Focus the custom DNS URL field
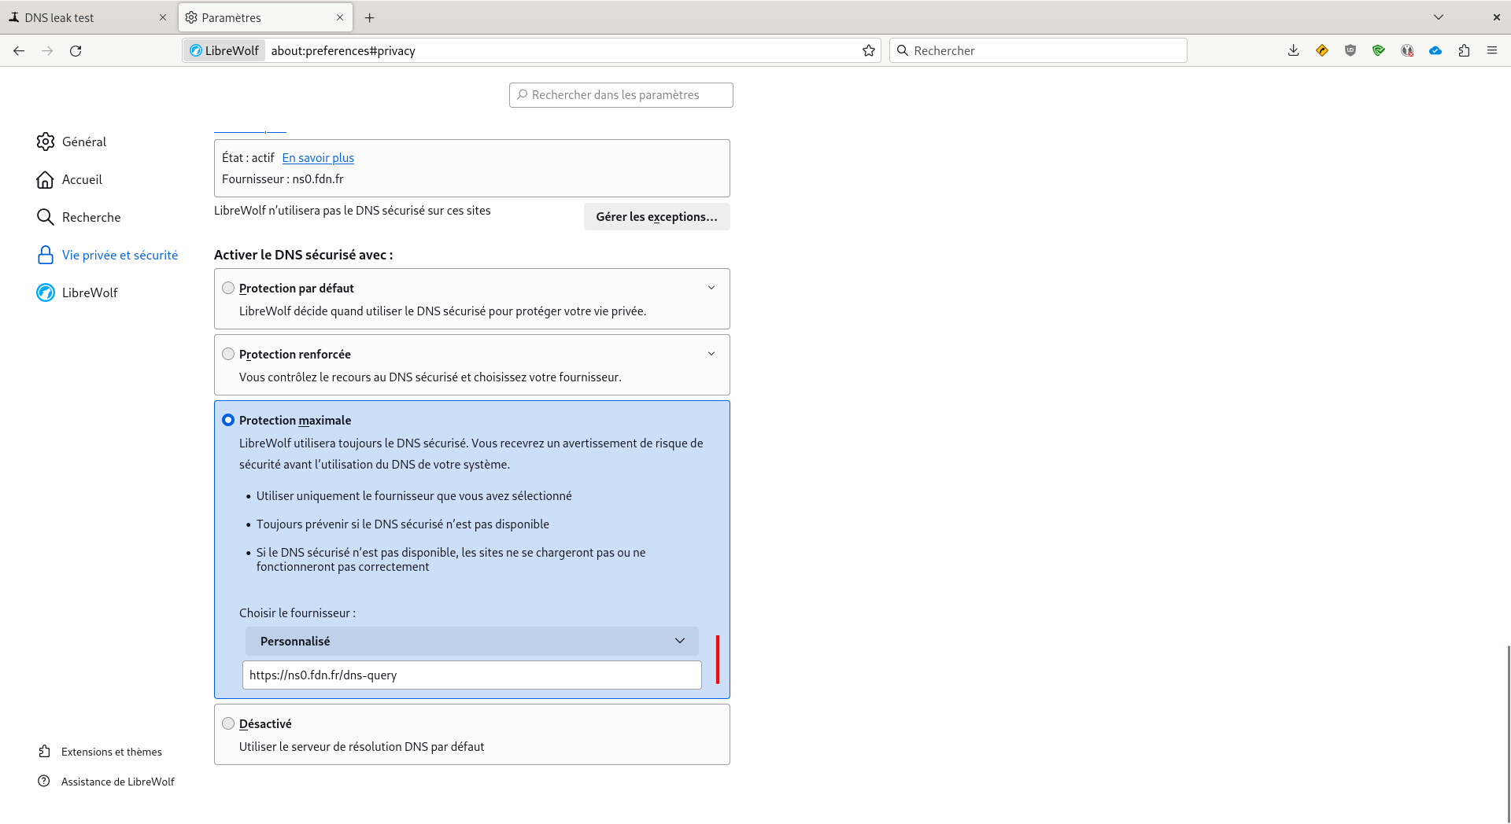 [471, 675]
